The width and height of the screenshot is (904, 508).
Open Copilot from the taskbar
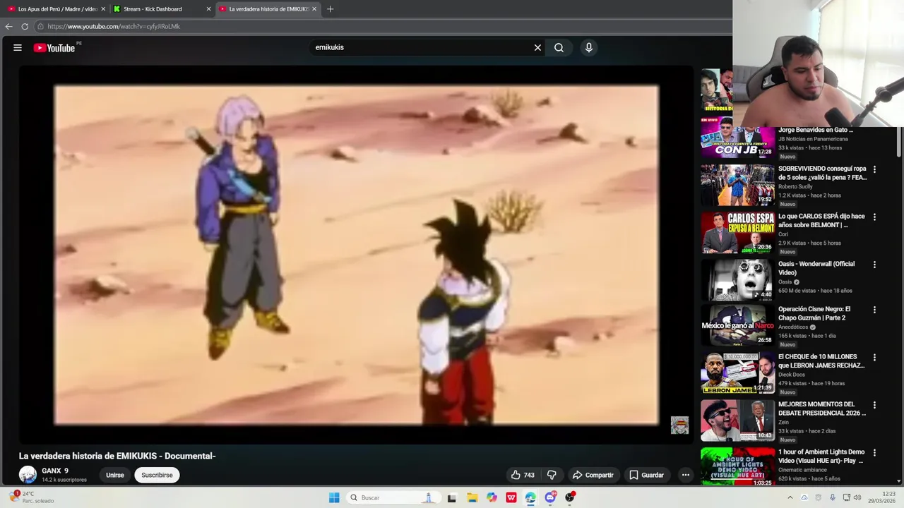click(x=492, y=497)
